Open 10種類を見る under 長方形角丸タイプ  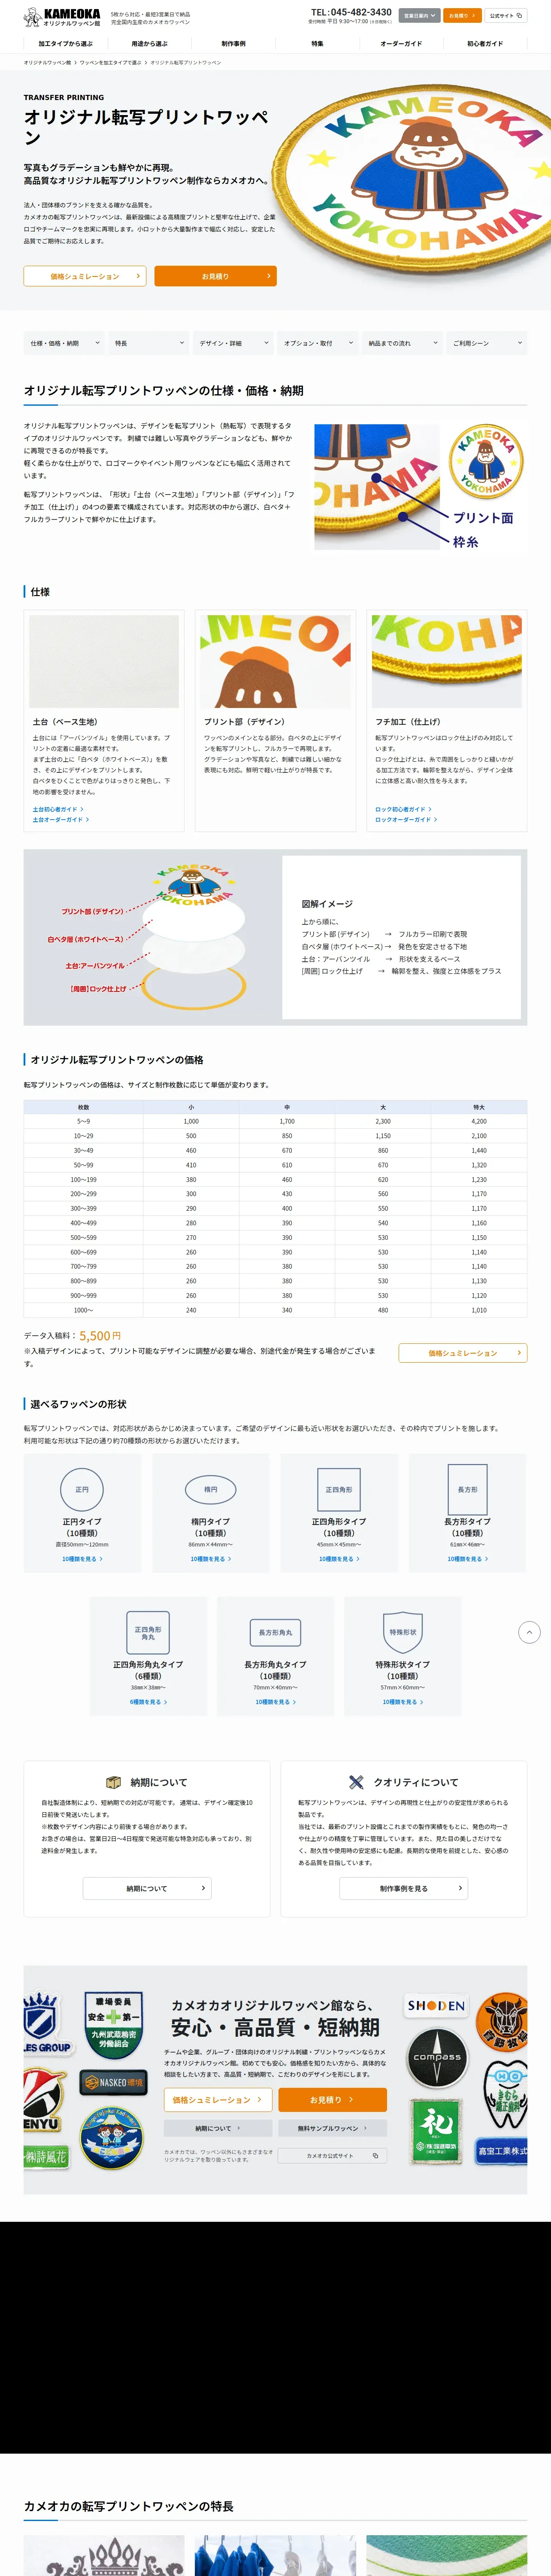(275, 1701)
